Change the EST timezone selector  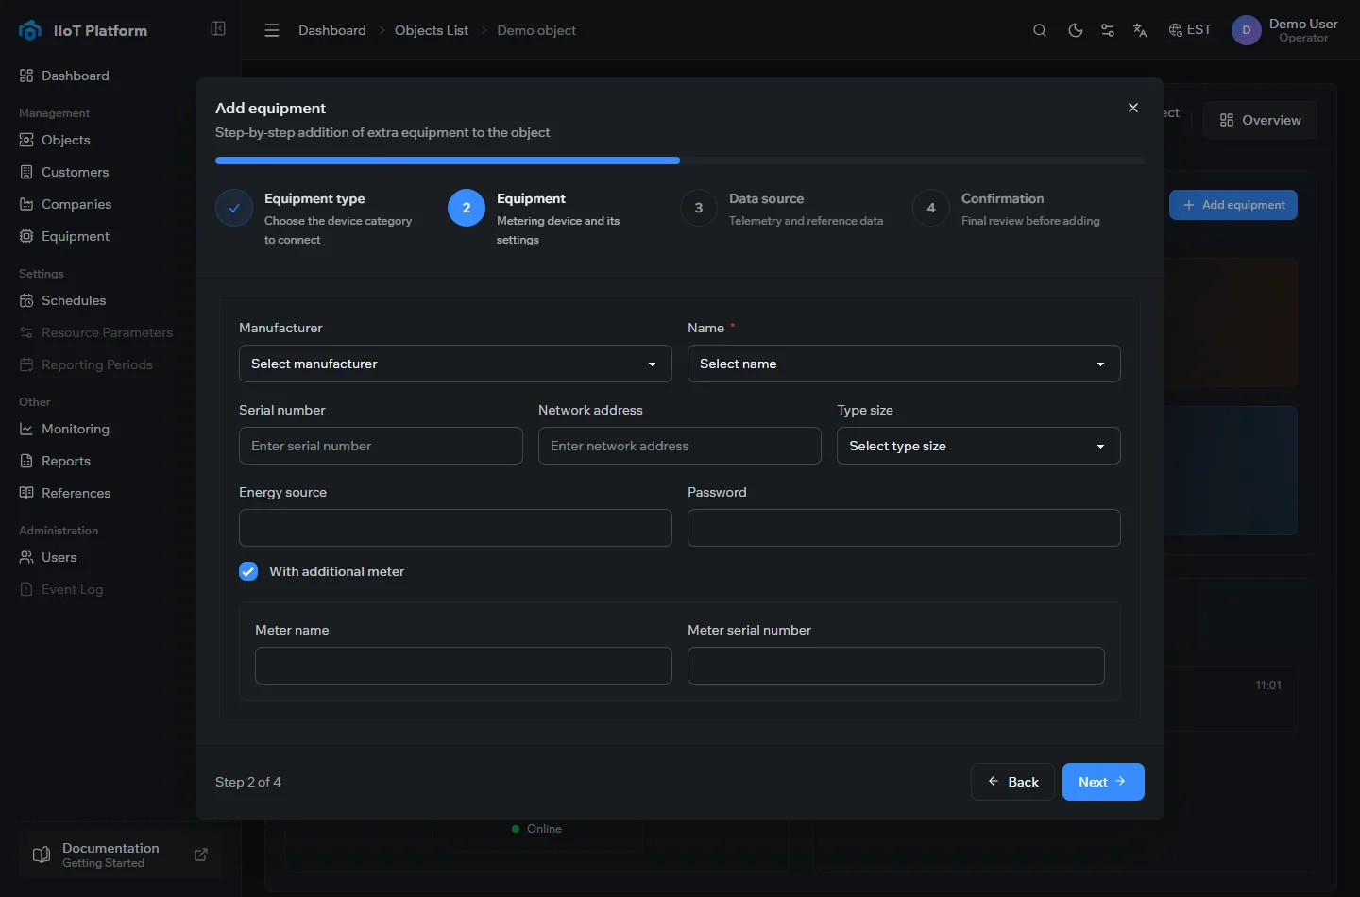1190,30
